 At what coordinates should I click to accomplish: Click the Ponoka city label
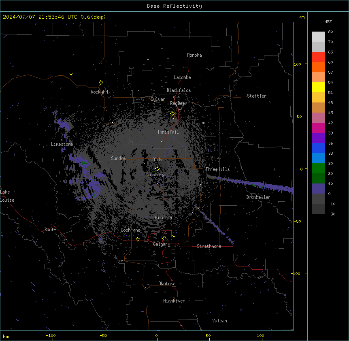194,55
